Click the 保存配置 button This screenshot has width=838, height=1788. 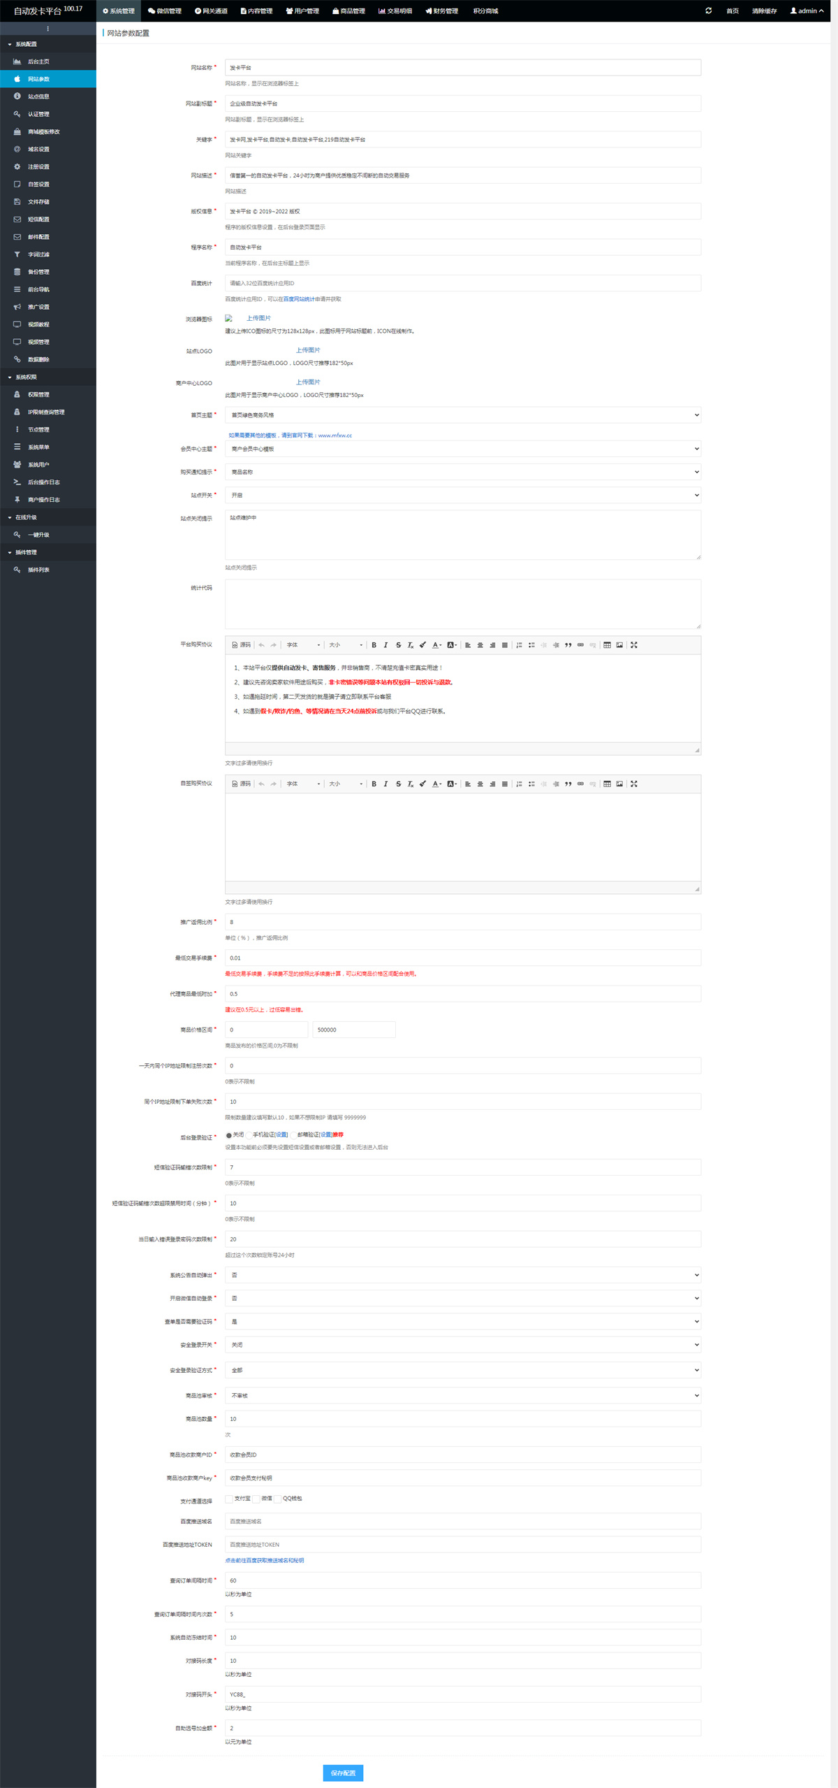pos(343,1773)
